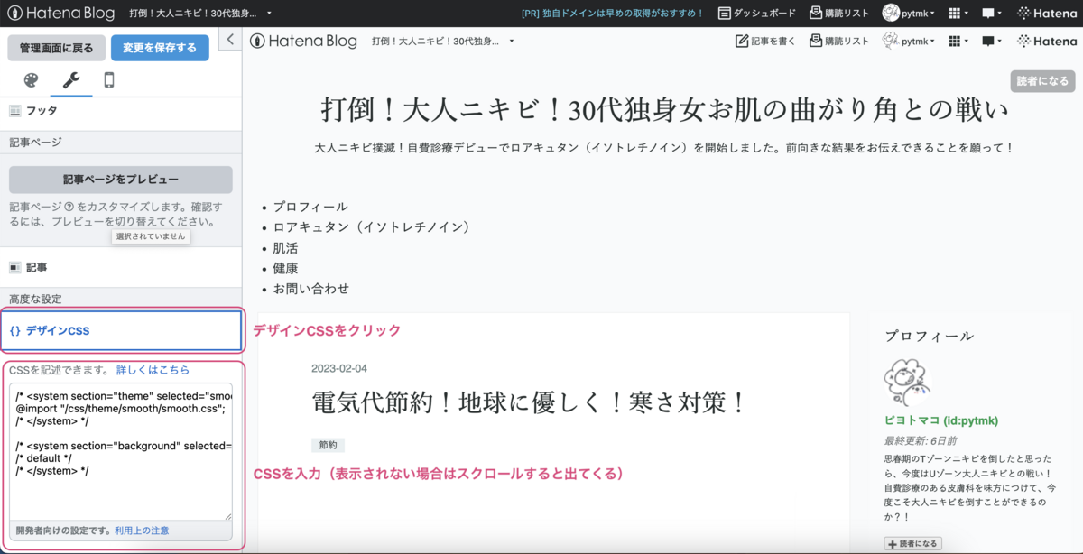1083x554 pixels.
Task: Open the palette design tab
Action: pyautogui.click(x=31, y=80)
